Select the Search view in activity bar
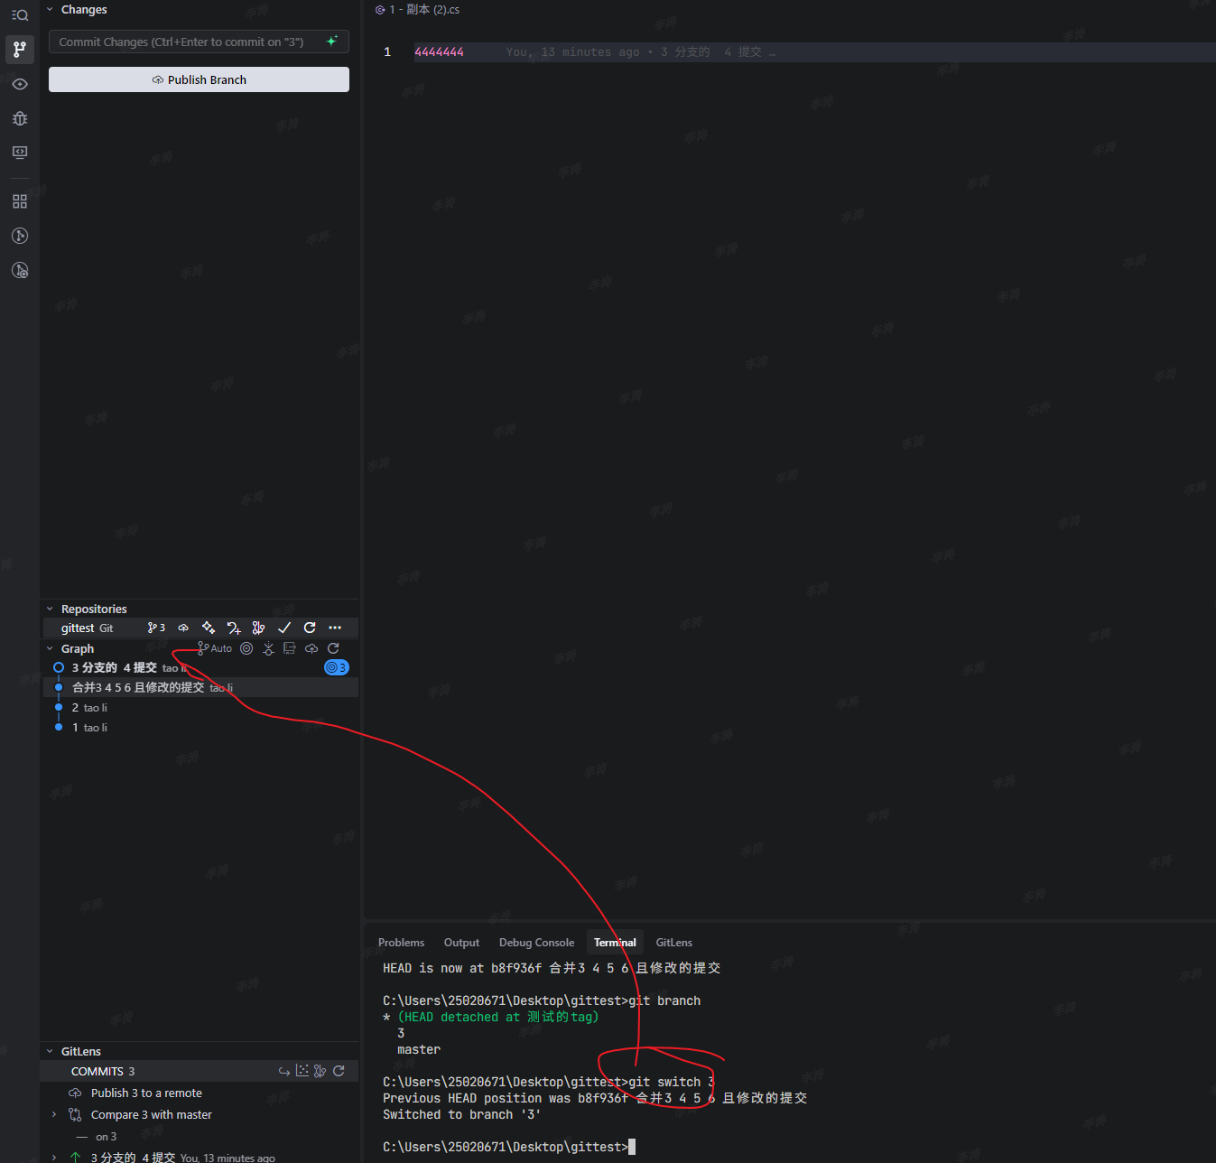The width and height of the screenshot is (1216, 1163). click(20, 14)
